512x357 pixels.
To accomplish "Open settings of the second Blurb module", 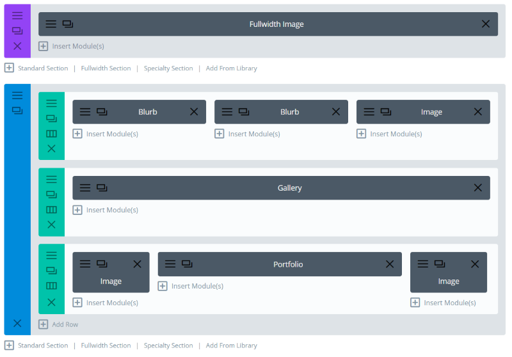I will coord(227,111).
